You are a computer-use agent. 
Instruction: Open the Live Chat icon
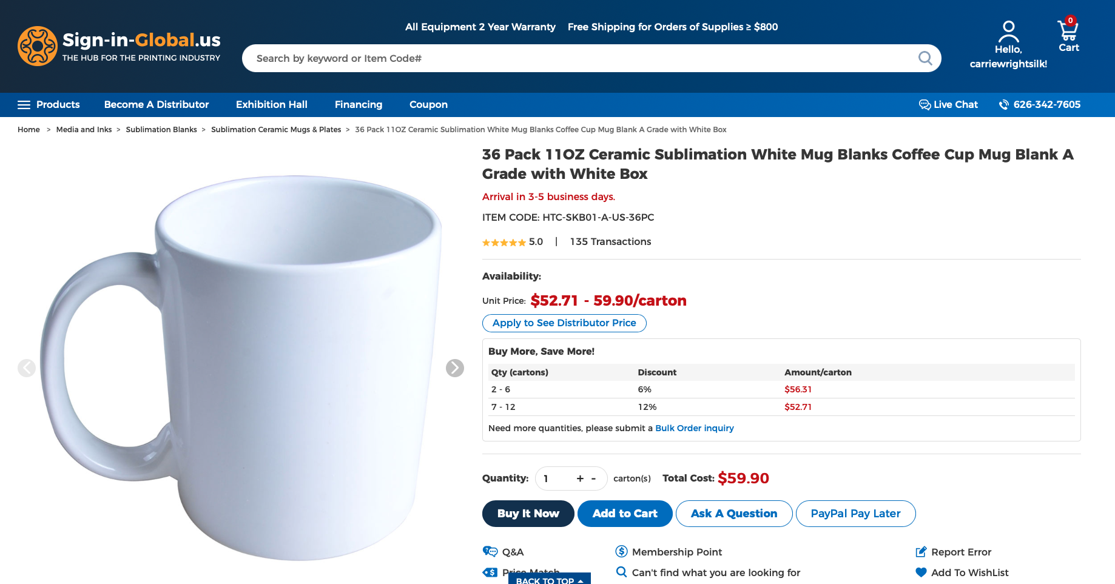925,105
